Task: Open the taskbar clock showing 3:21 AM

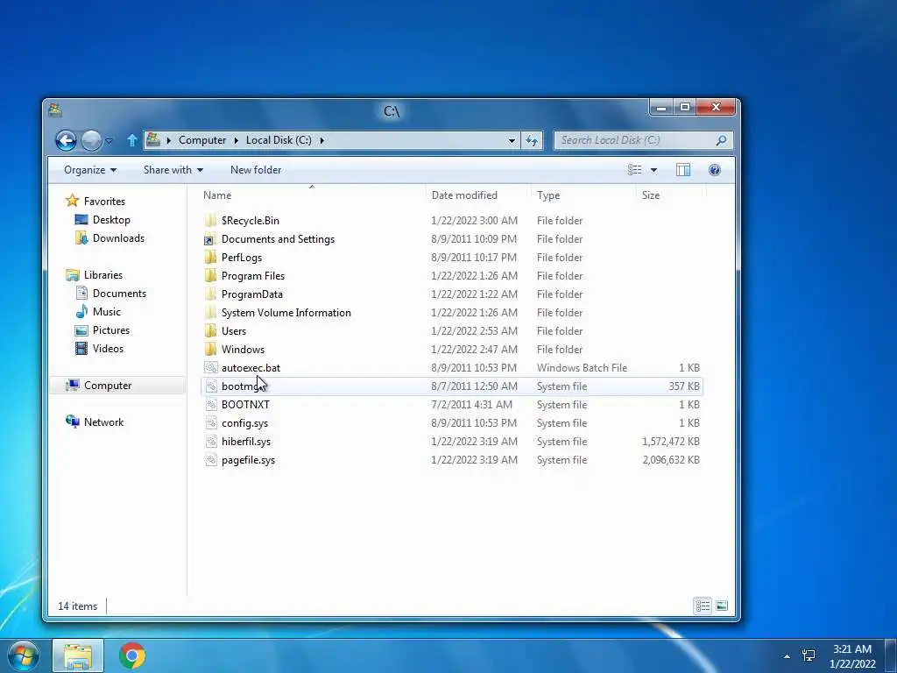Action: click(x=852, y=656)
